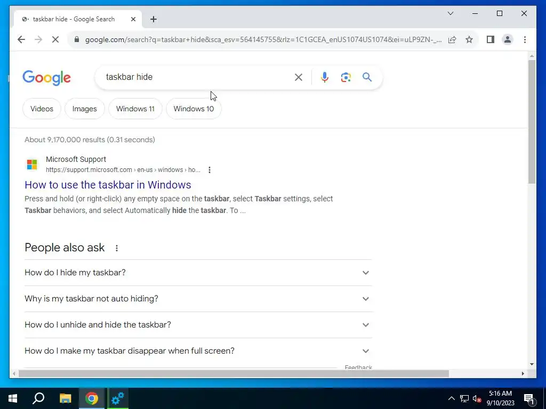Click the Chrome taskbar icon
The width and height of the screenshot is (546, 409).
coord(92,398)
